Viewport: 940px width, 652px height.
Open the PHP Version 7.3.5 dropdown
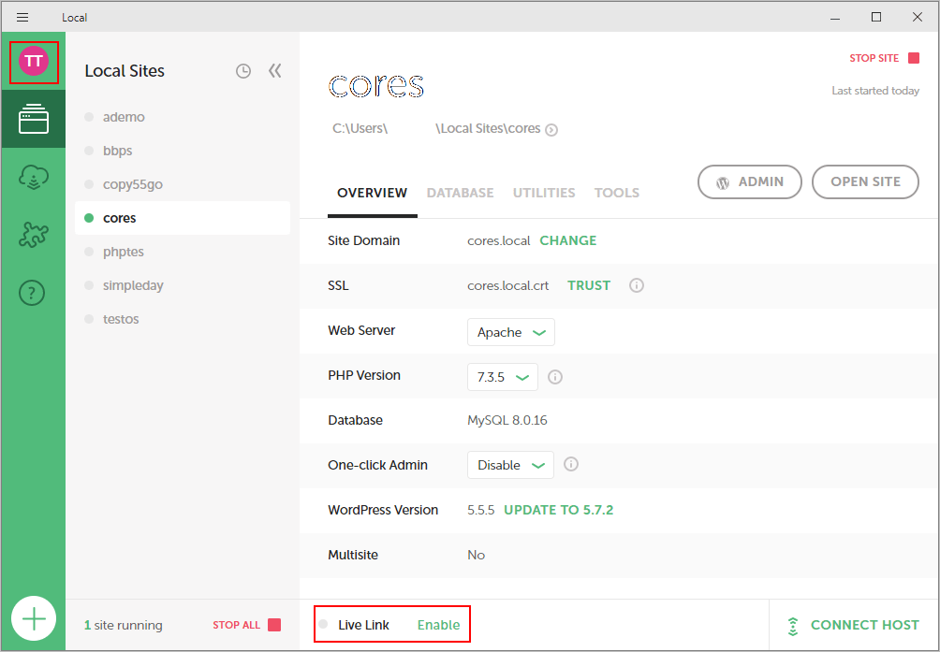[503, 377]
